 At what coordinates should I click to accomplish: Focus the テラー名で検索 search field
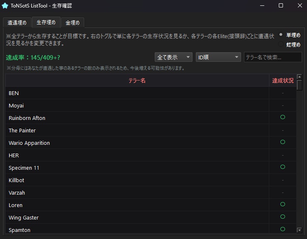click(x=273, y=57)
